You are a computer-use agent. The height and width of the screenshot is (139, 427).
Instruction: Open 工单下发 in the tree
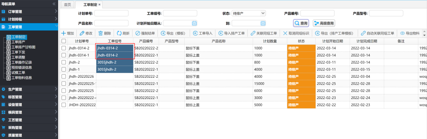[18, 52]
